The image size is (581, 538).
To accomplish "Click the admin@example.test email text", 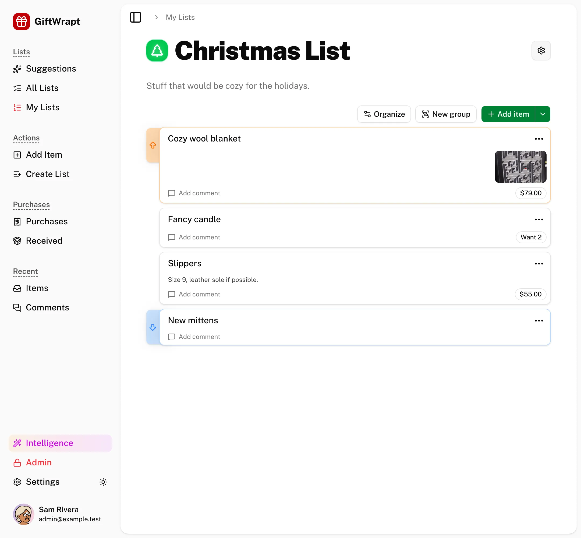I will [70, 519].
